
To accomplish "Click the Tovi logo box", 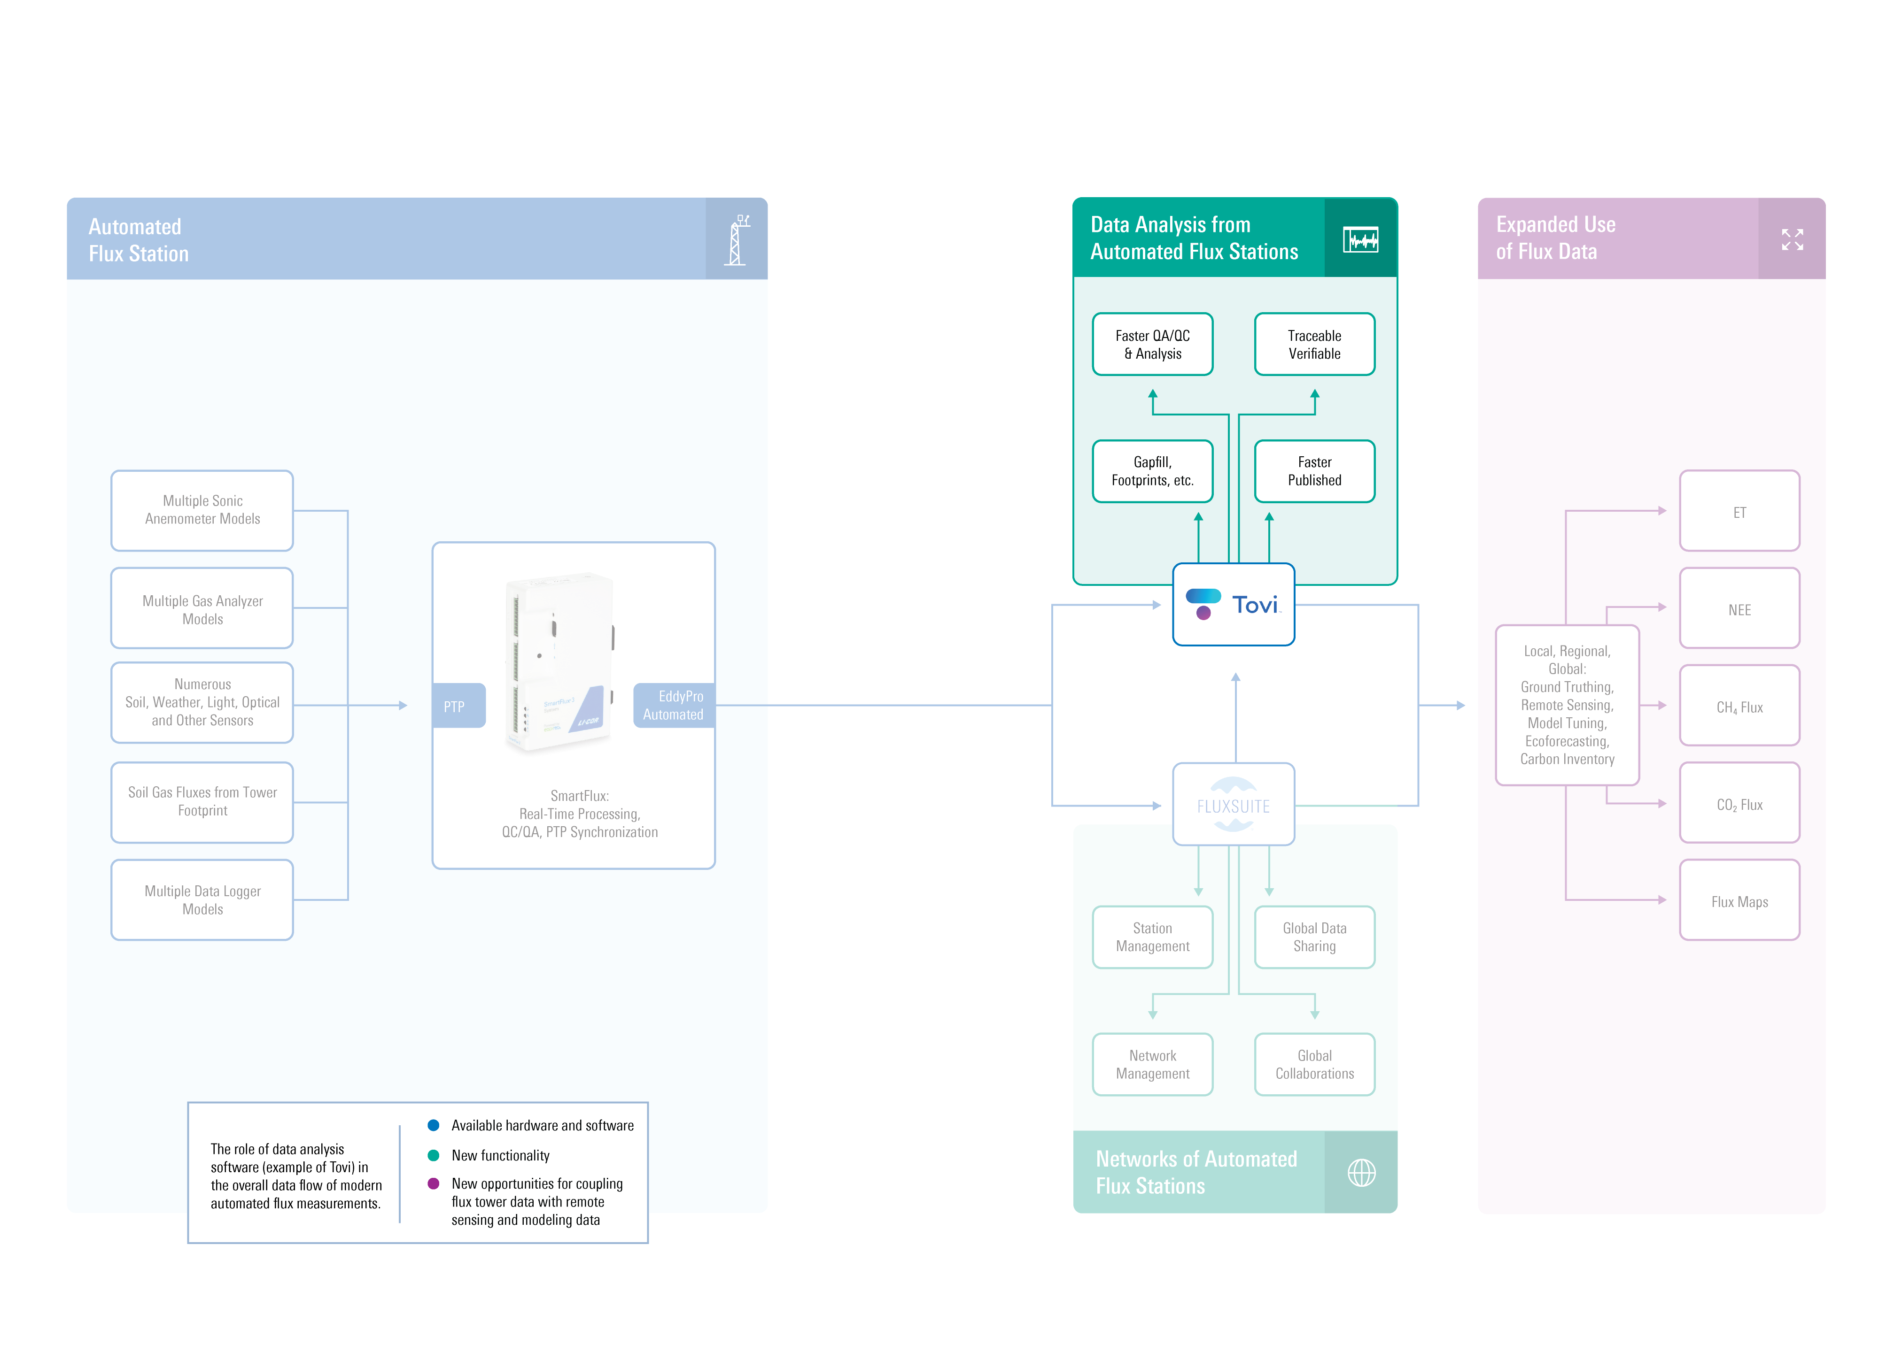I will 1233,604.
